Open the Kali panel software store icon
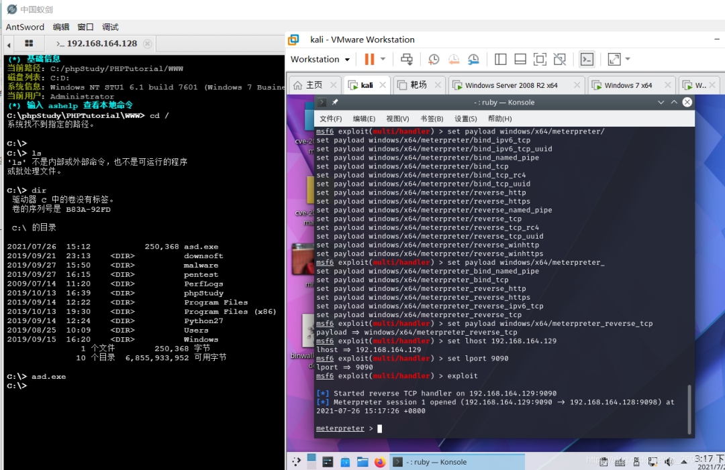This screenshot has width=725, height=470. [346, 462]
